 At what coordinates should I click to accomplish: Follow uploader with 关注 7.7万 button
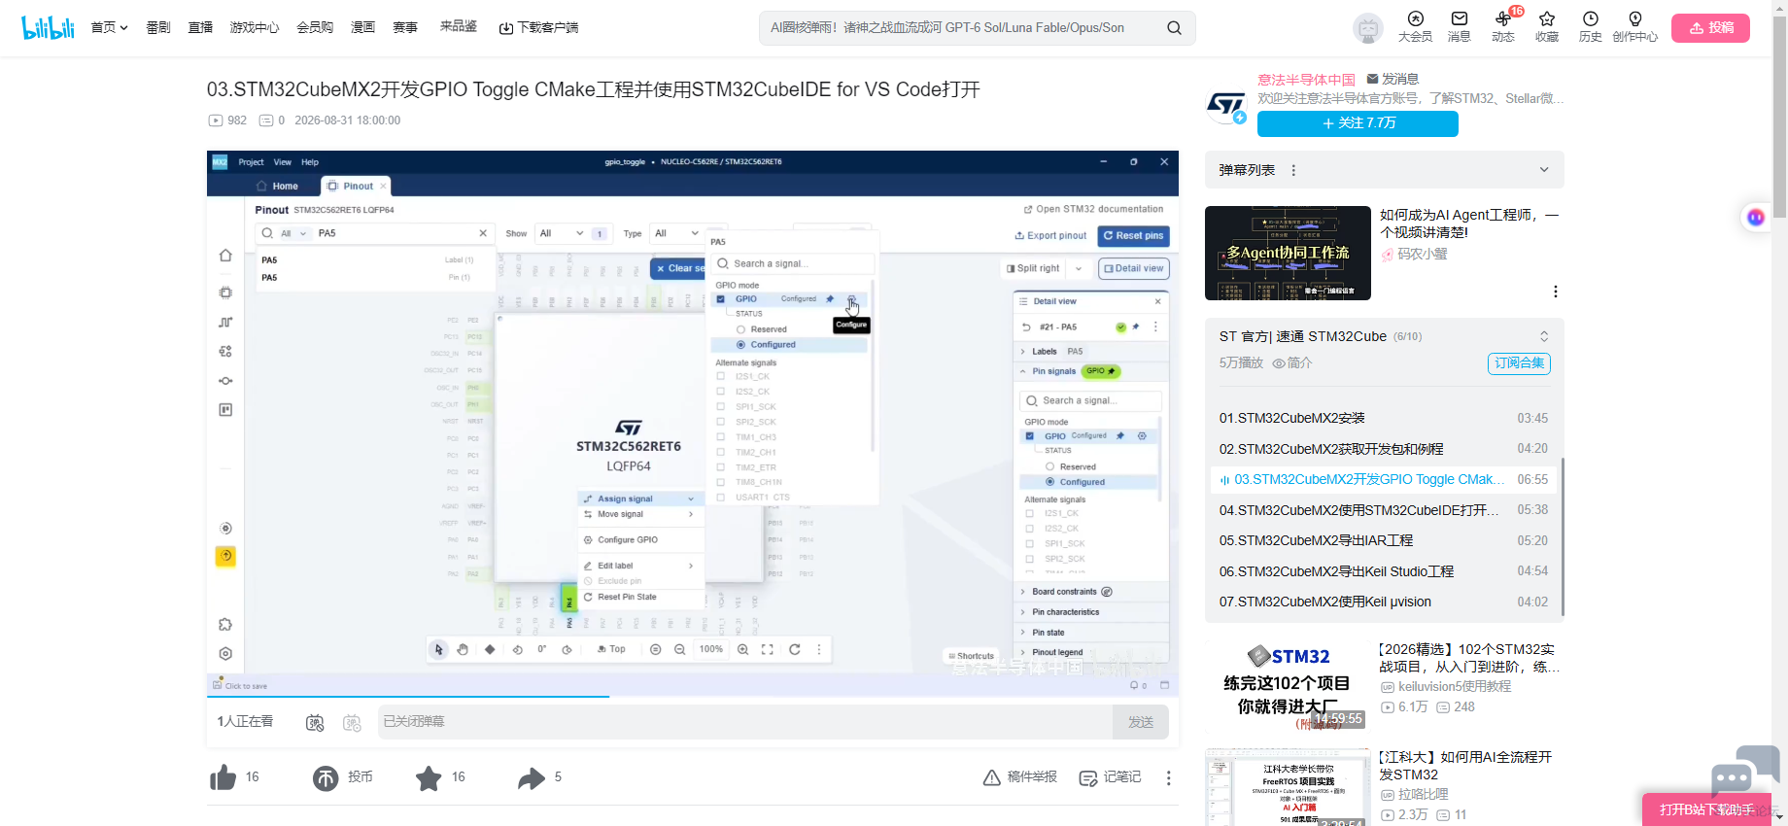pyautogui.click(x=1358, y=123)
